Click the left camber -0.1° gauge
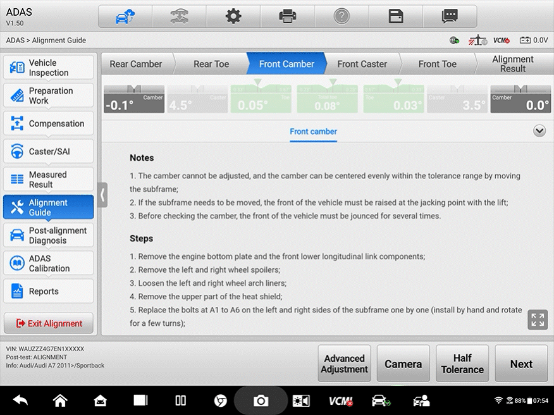Viewport: 554px width, 415px height. pyautogui.click(x=134, y=99)
